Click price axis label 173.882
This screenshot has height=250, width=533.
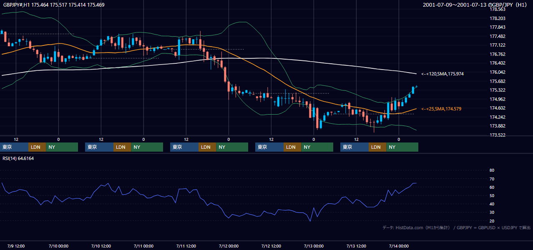click(x=498, y=126)
